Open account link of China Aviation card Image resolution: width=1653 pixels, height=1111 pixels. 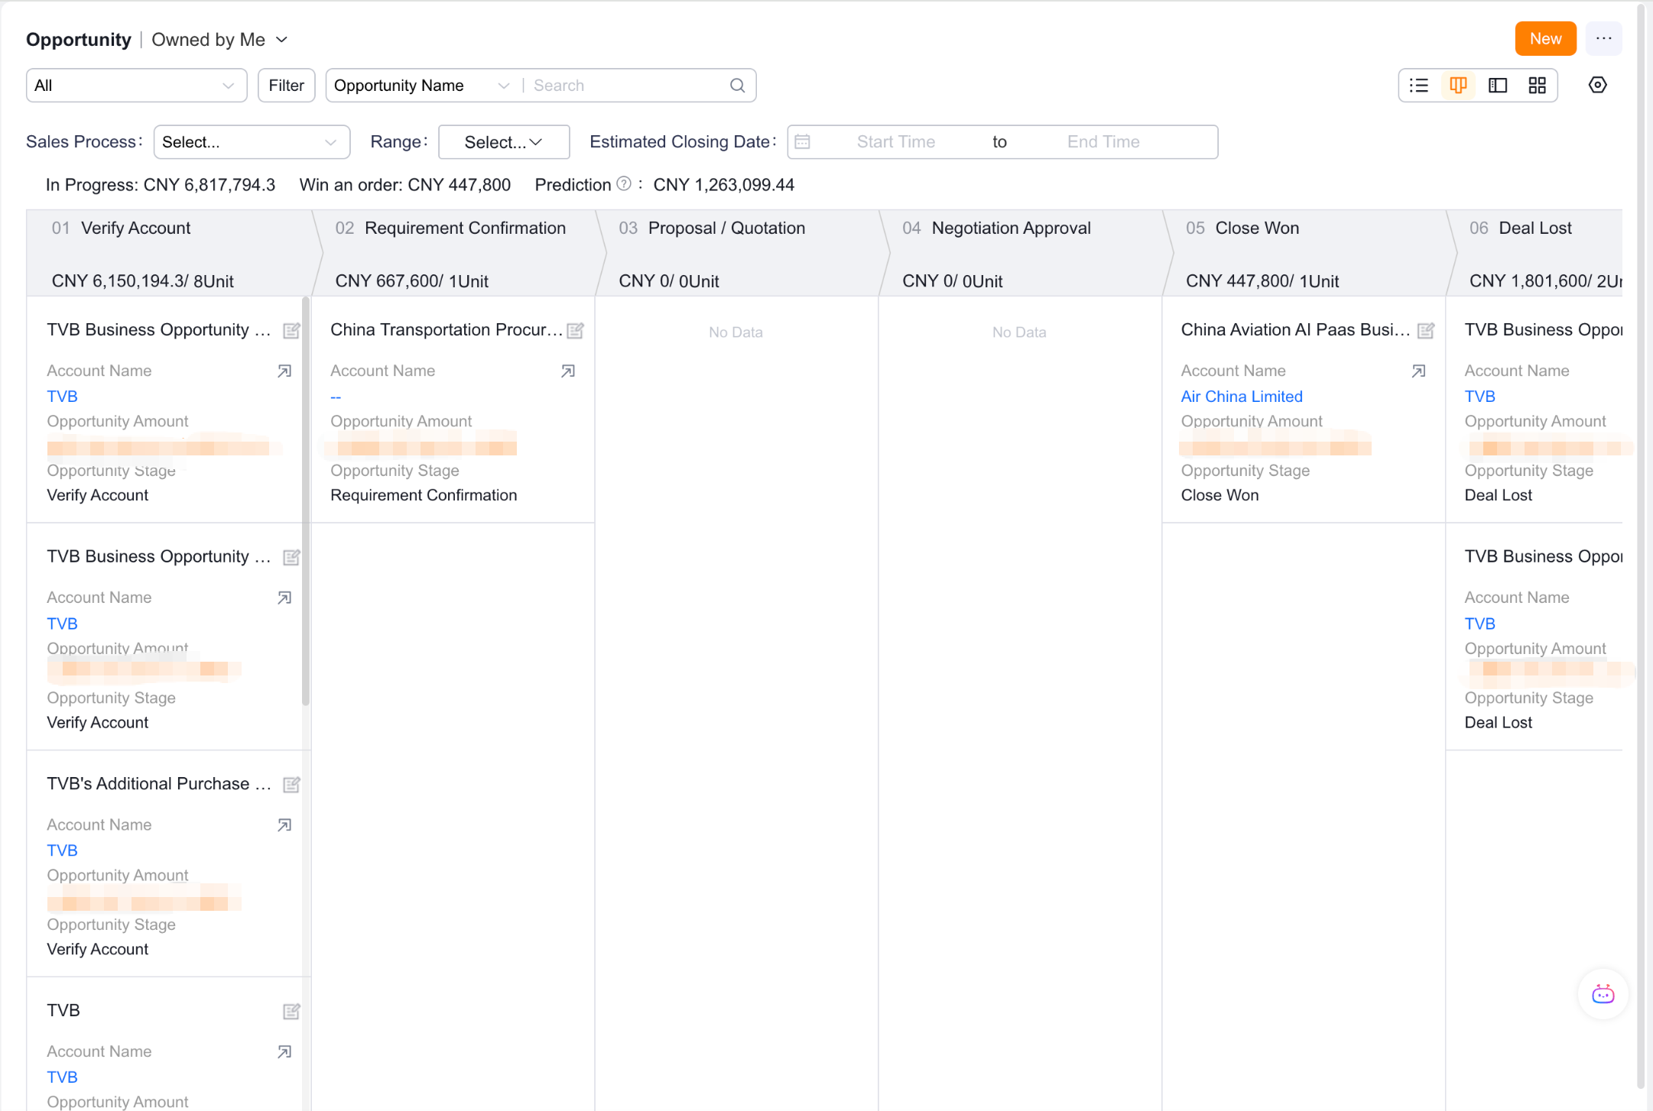click(x=1418, y=371)
